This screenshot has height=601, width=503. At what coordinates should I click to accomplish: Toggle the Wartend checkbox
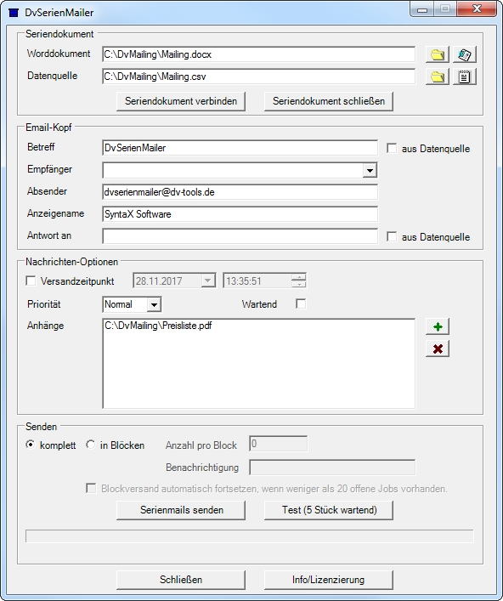coord(301,304)
